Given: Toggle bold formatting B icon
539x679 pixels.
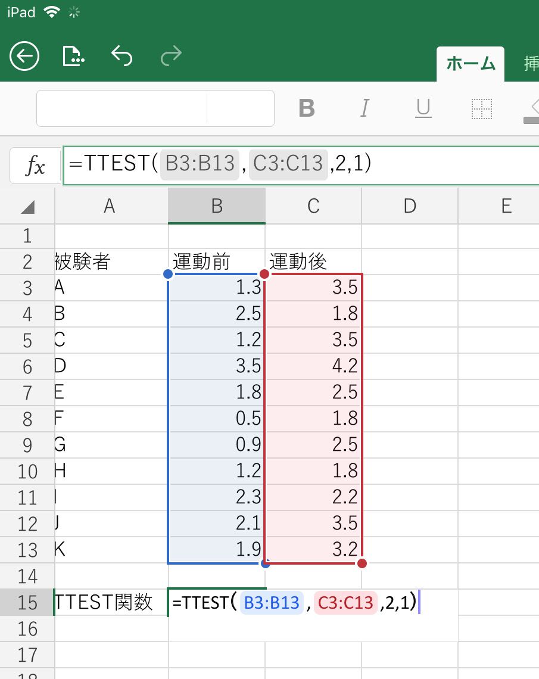Looking at the screenshot, I should click(307, 108).
